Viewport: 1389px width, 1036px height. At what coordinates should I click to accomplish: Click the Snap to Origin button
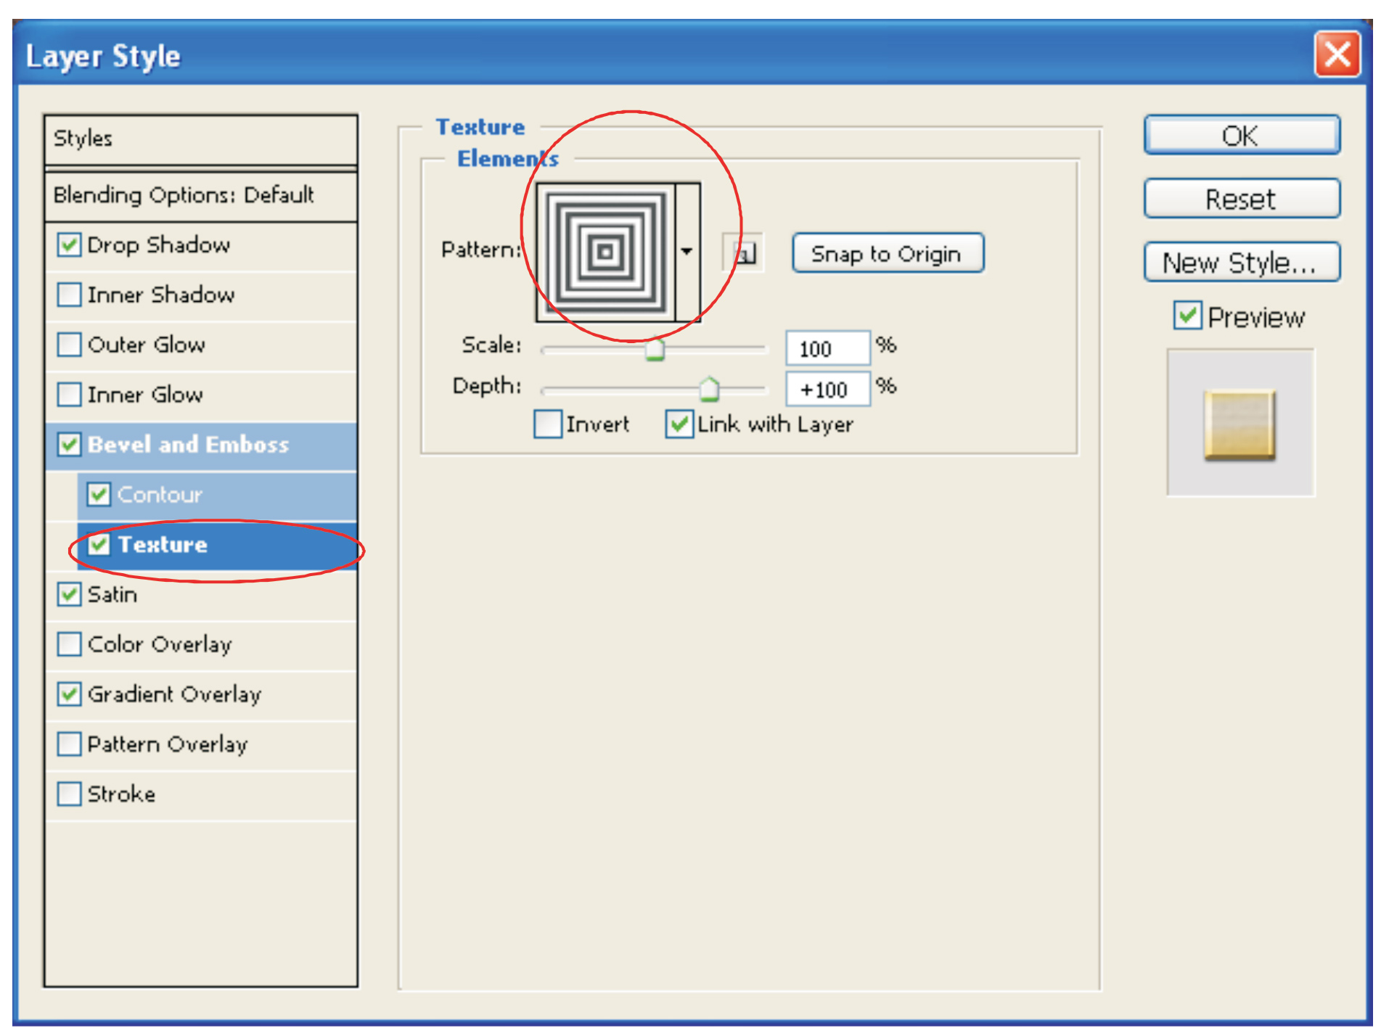click(887, 254)
